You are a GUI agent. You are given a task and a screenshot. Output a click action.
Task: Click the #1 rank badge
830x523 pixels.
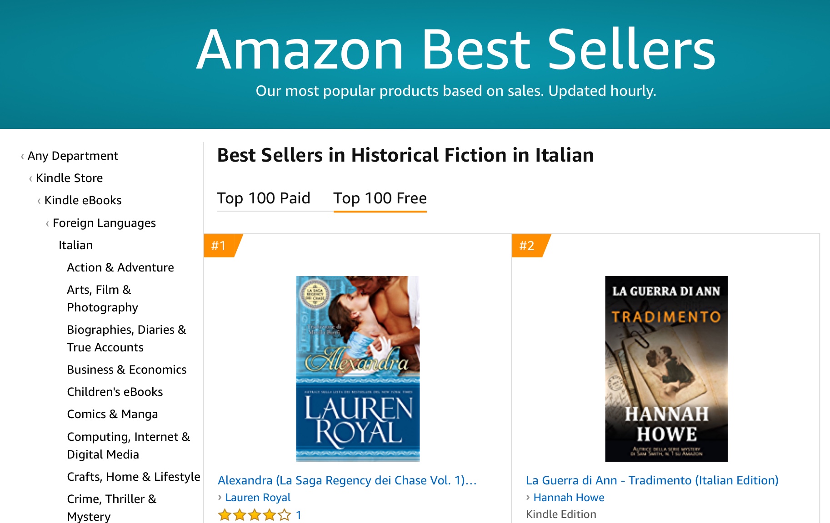tap(219, 246)
